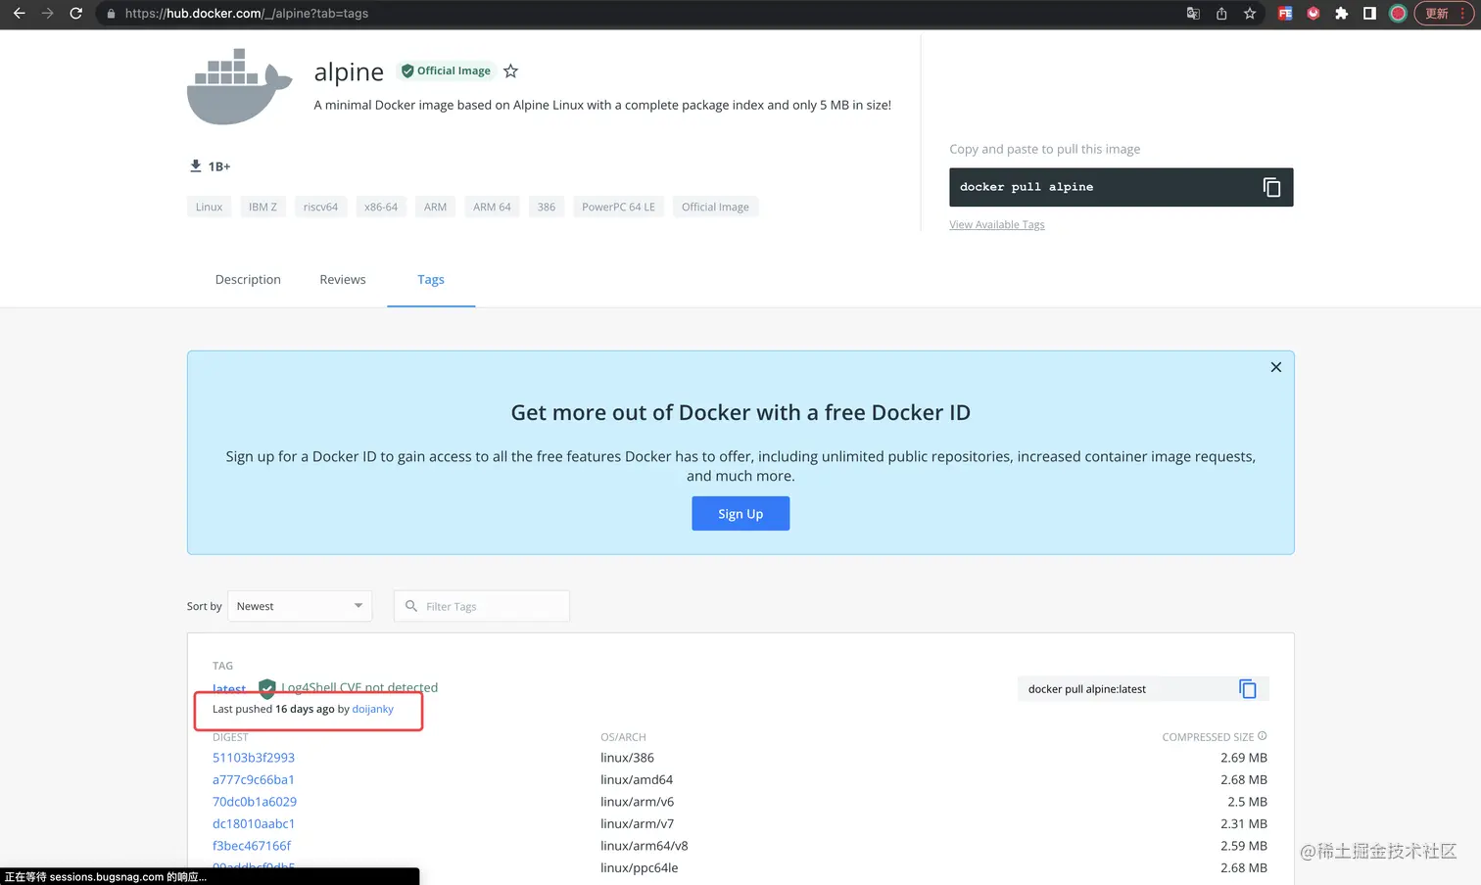Viewport: 1481px width, 885px height.
Task: Open digest 70dc0b1a6029
Action: tap(255, 802)
